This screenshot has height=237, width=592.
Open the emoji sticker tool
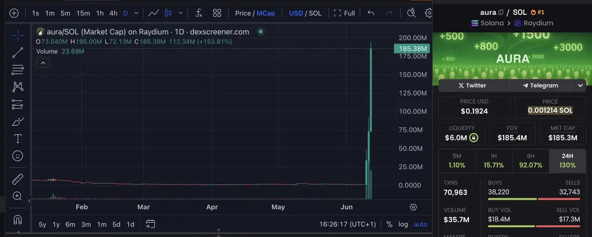[x=18, y=156]
